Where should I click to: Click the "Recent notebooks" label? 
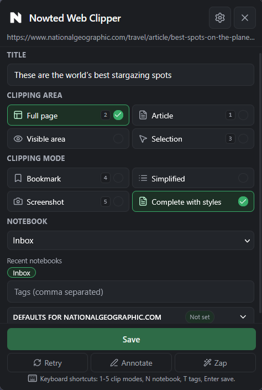[x=34, y=261]
